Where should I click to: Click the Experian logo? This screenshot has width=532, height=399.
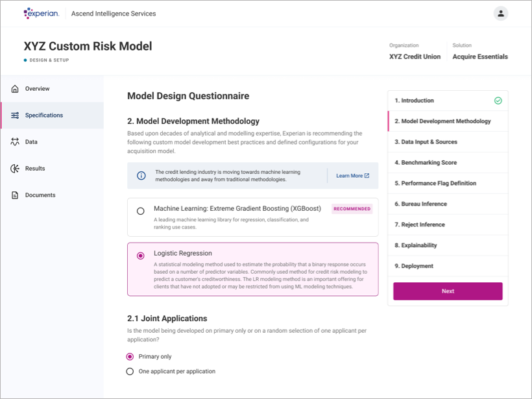tap(41, 13)
